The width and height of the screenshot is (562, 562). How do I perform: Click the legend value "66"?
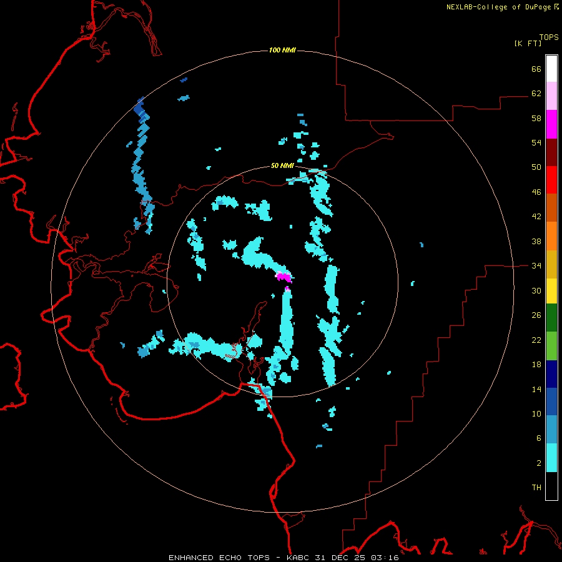coord(536,69)
